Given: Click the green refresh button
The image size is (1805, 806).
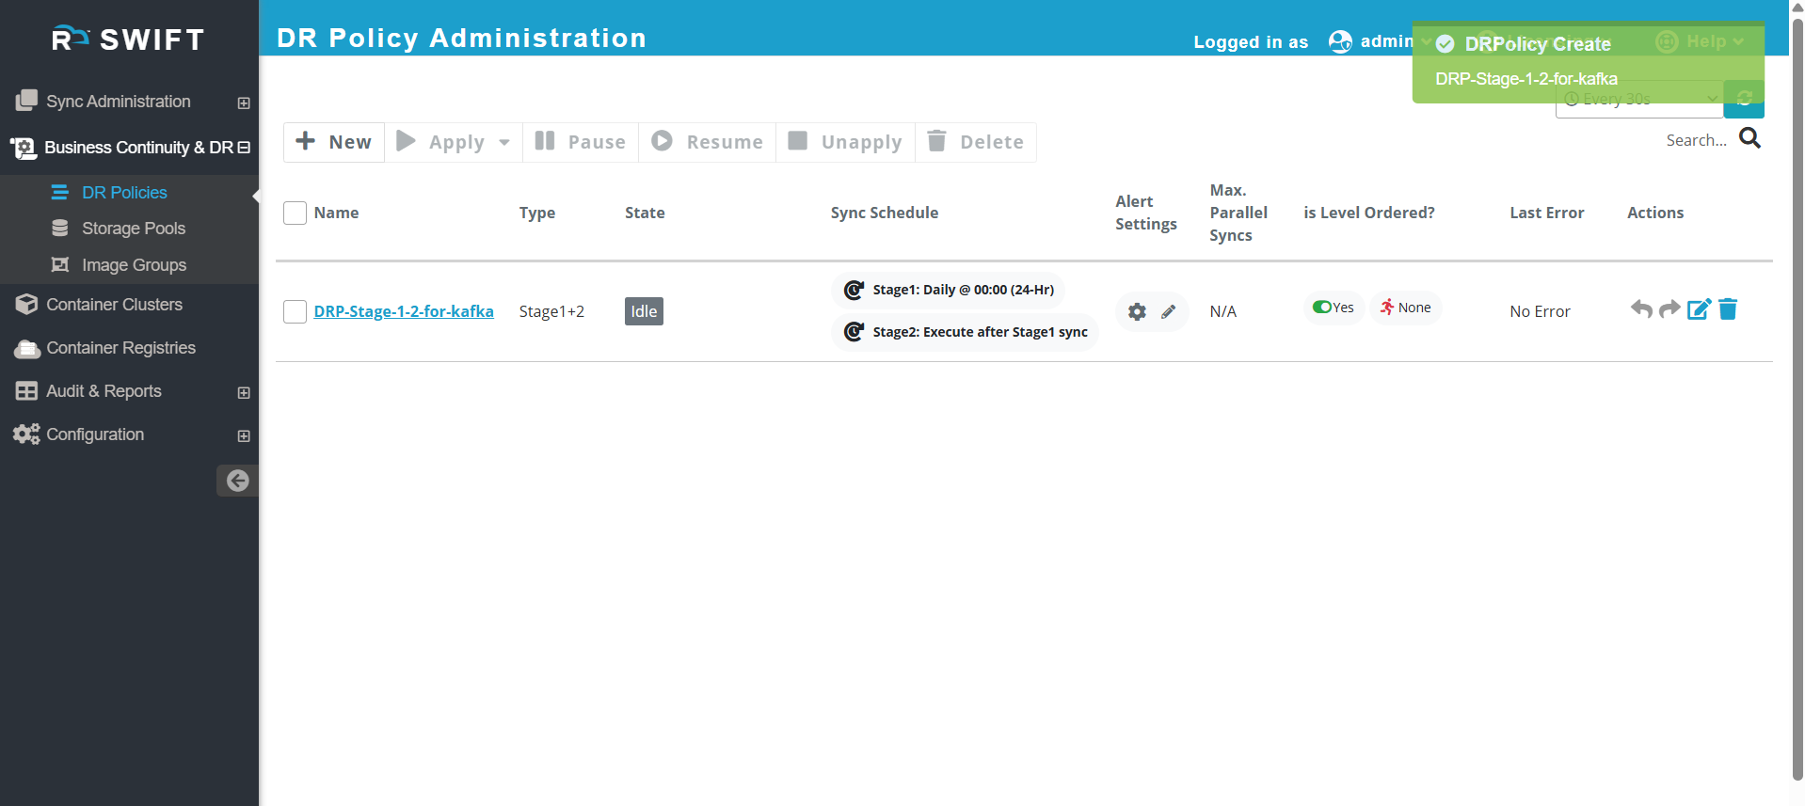Looking at the screenshot, I should pos(1743,99).
